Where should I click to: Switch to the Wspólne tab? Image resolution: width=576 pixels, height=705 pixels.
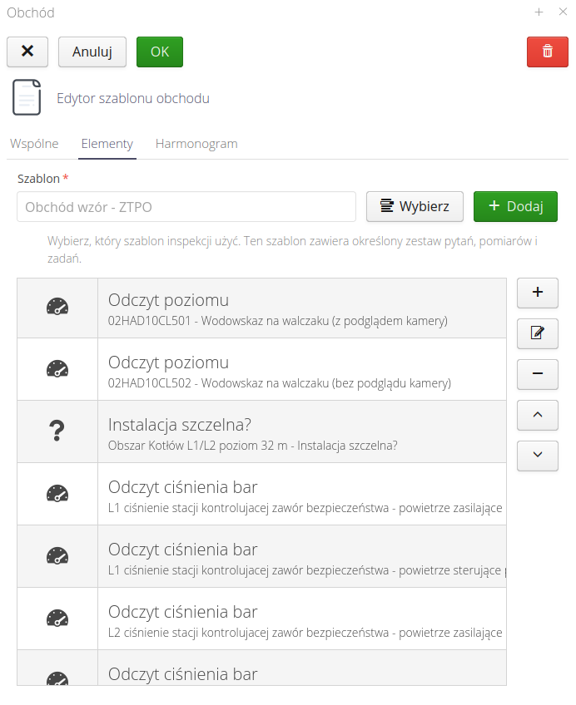click(x=34, y=144)
